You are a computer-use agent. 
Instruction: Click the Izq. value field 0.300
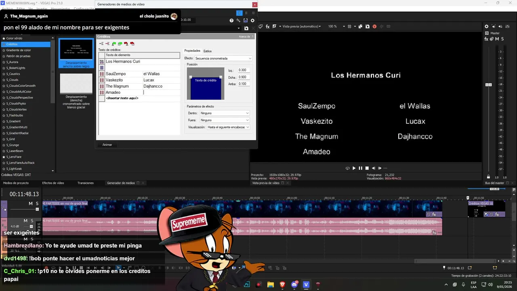(244, 70)
